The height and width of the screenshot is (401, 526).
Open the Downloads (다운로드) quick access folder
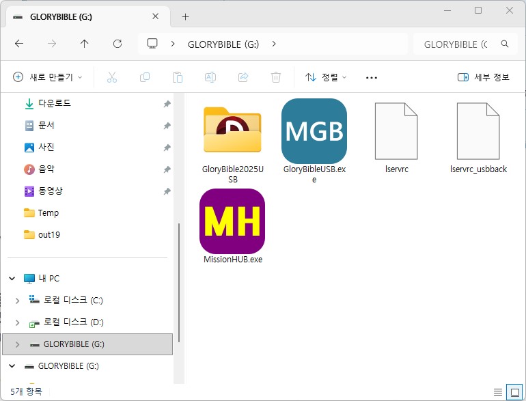54,104
